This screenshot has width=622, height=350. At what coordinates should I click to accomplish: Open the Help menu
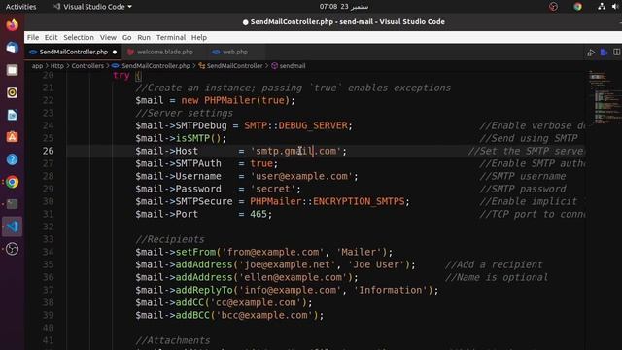point(198,37)
